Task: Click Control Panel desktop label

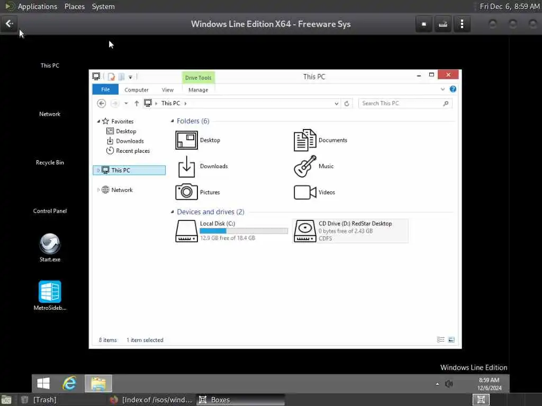Action: coord(50,211)
